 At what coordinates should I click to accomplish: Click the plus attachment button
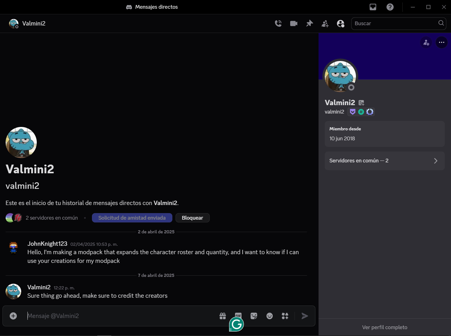tap(13, 316)
